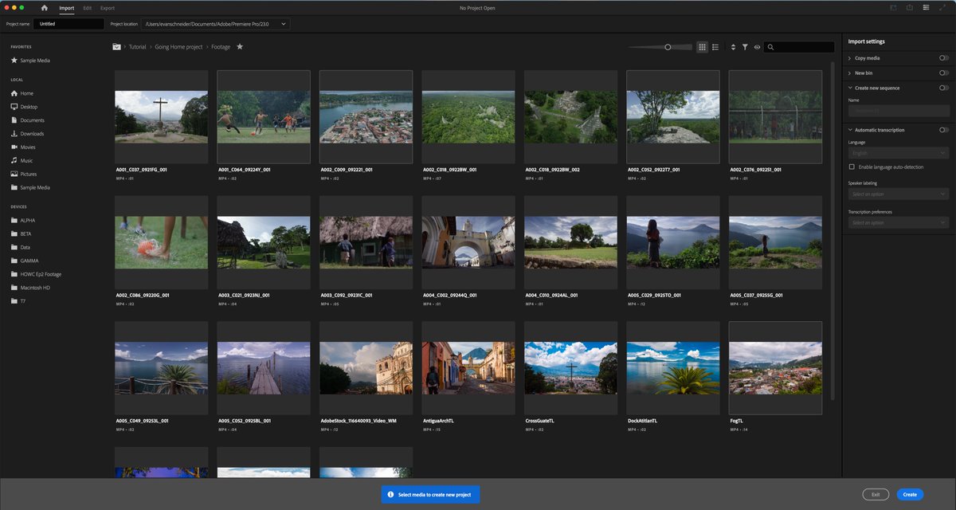The image size is (956, 510).
Task: Open the BETA device drive
Action: [x=22, y=233]
